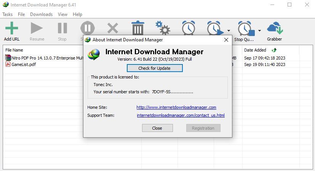Click the File Name column header

(14, 50)
